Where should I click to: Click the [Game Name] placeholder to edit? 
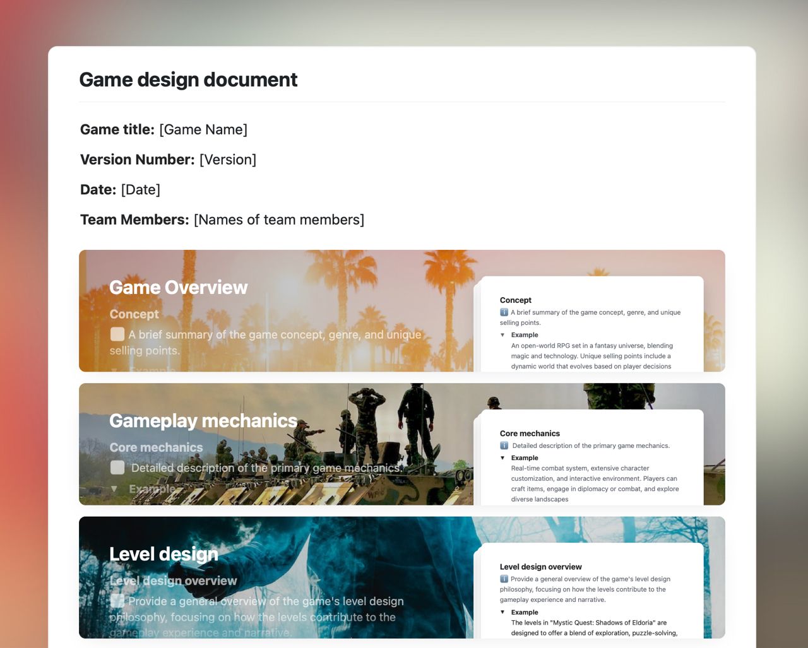coord(203,129)
